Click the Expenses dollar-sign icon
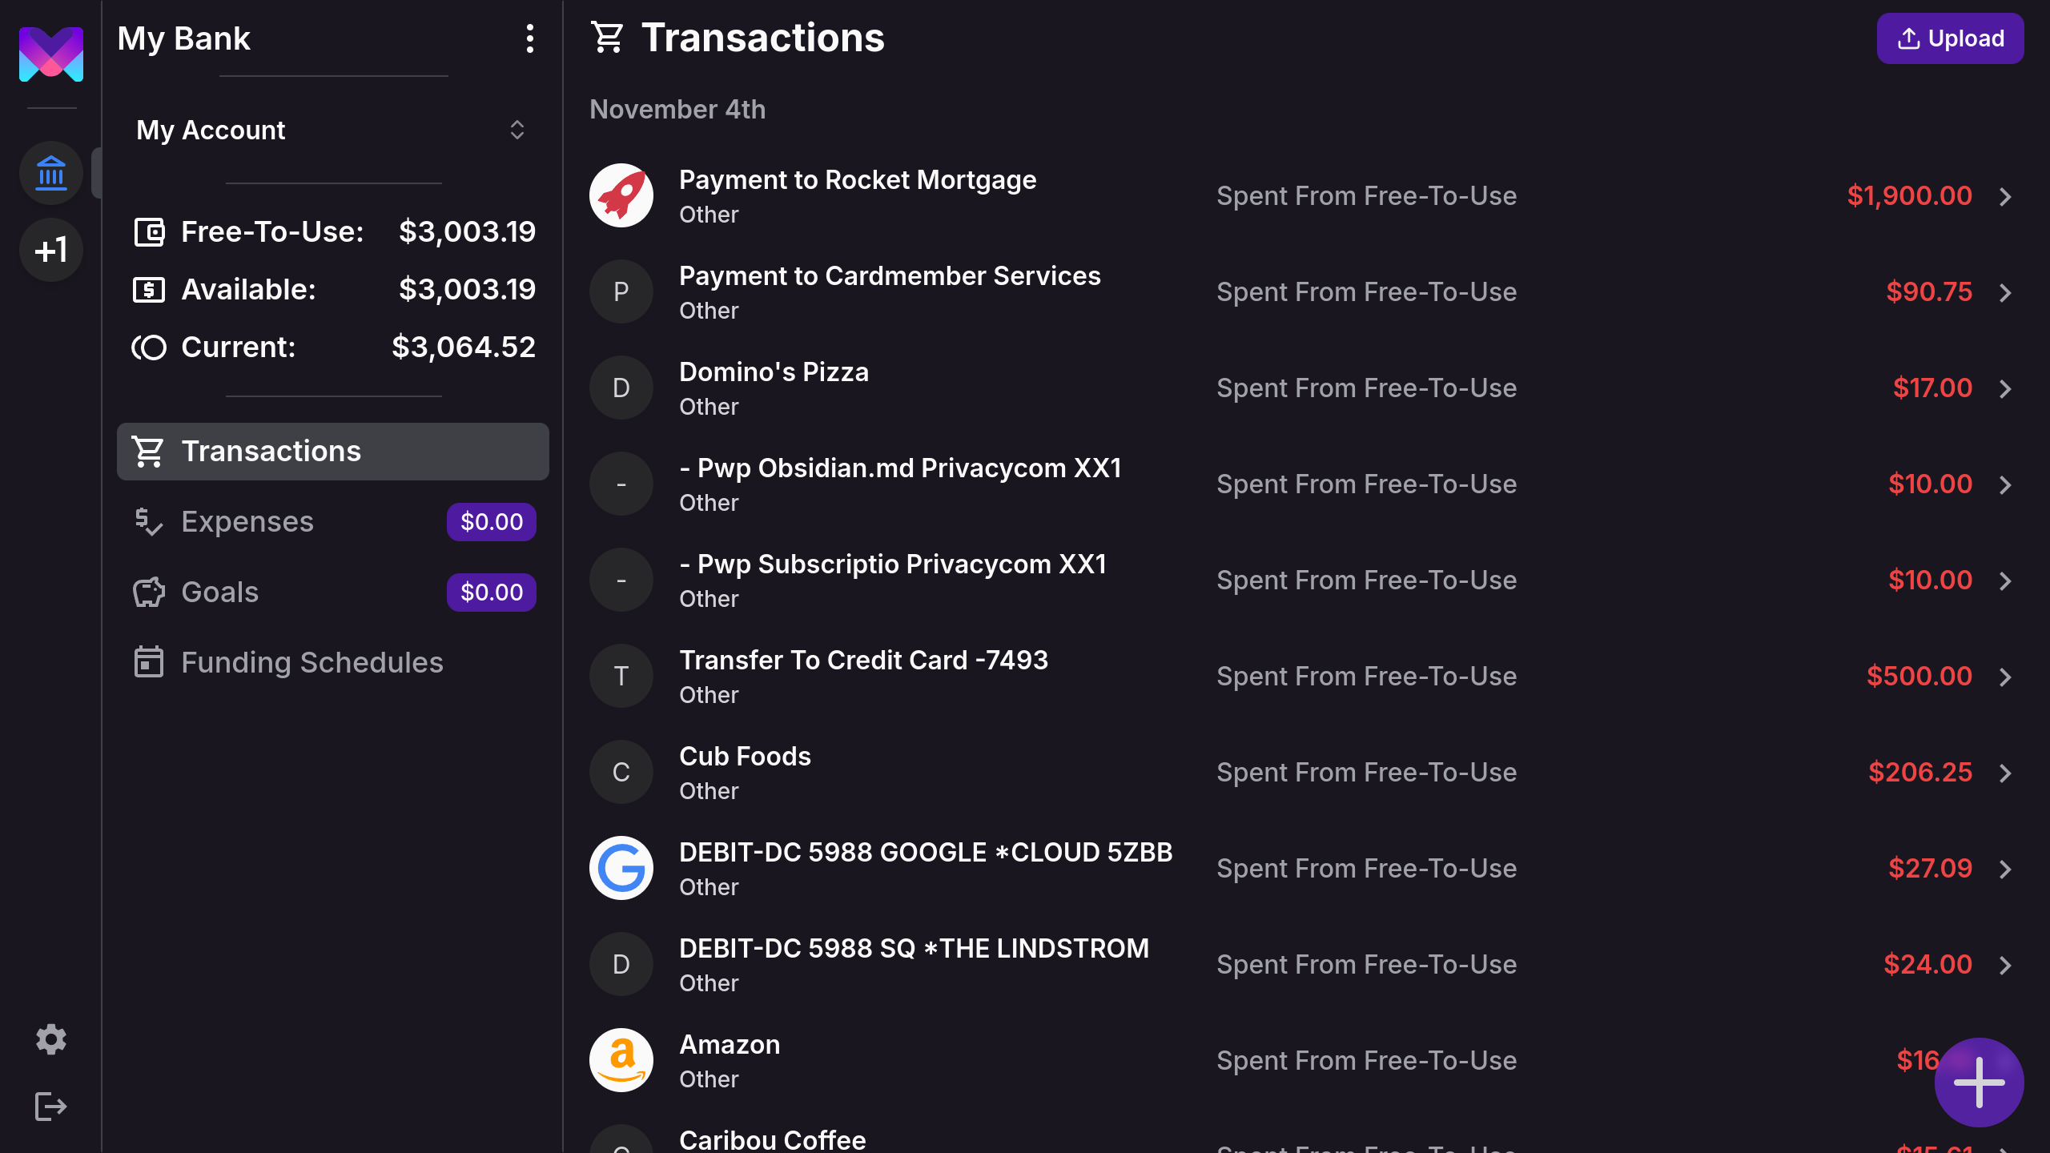The height and width of the screenshot is (1153, 2050). [148, 521]
